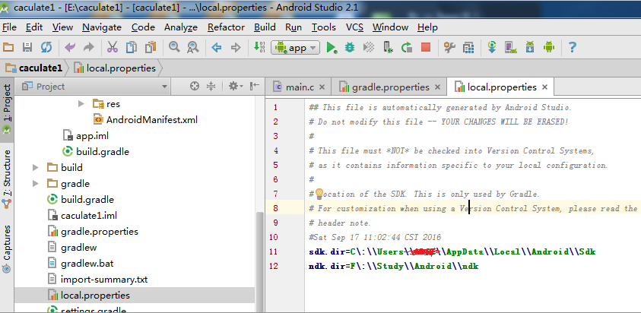Image resolution: width=641 pixels, height=313 pixels.
Task: Toggle the 1: Project side tool button
Action: click(7, 110)
